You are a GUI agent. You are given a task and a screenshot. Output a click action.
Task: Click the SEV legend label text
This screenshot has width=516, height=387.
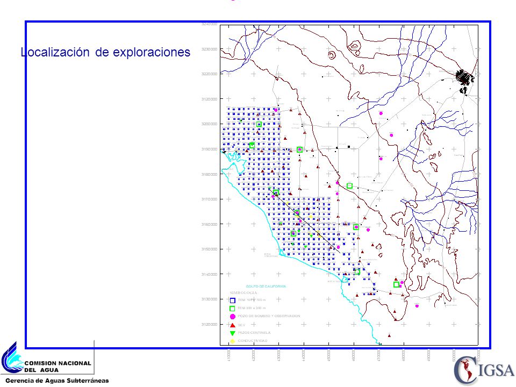241,325
